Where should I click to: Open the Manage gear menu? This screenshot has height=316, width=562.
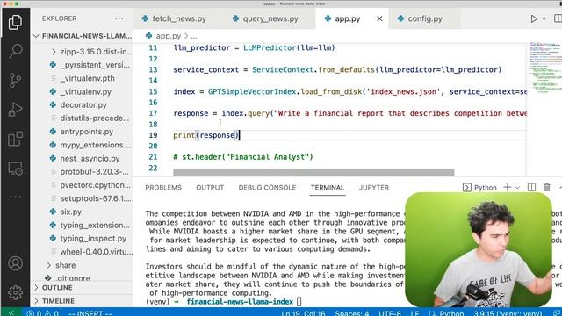point(15,292)
